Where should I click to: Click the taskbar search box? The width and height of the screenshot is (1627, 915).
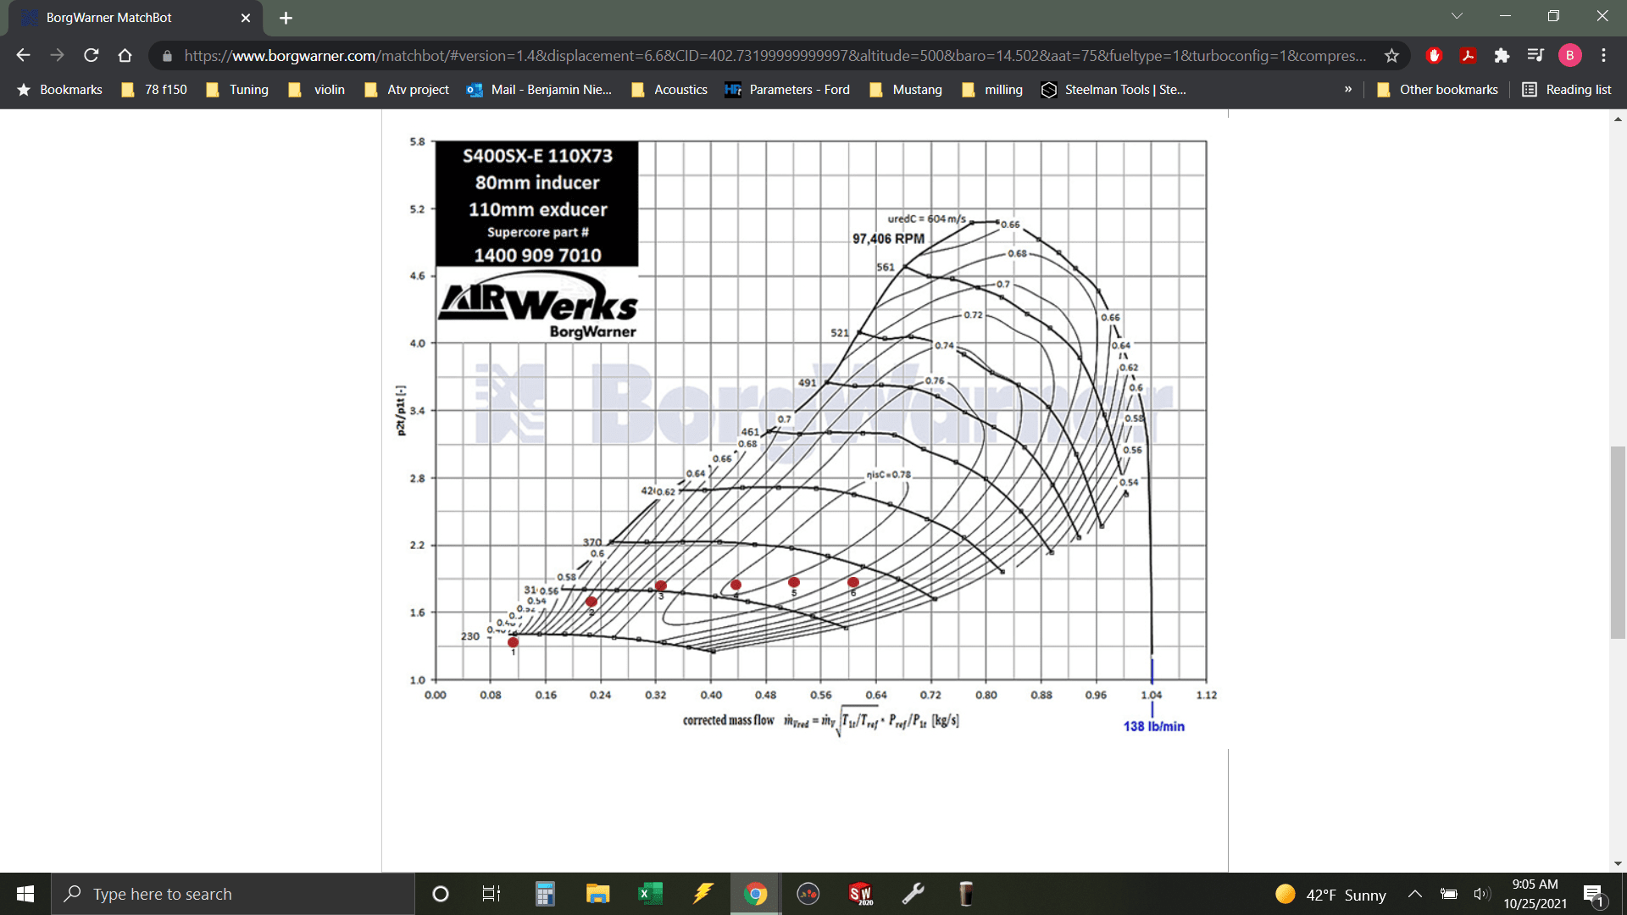tap(233, 894)
